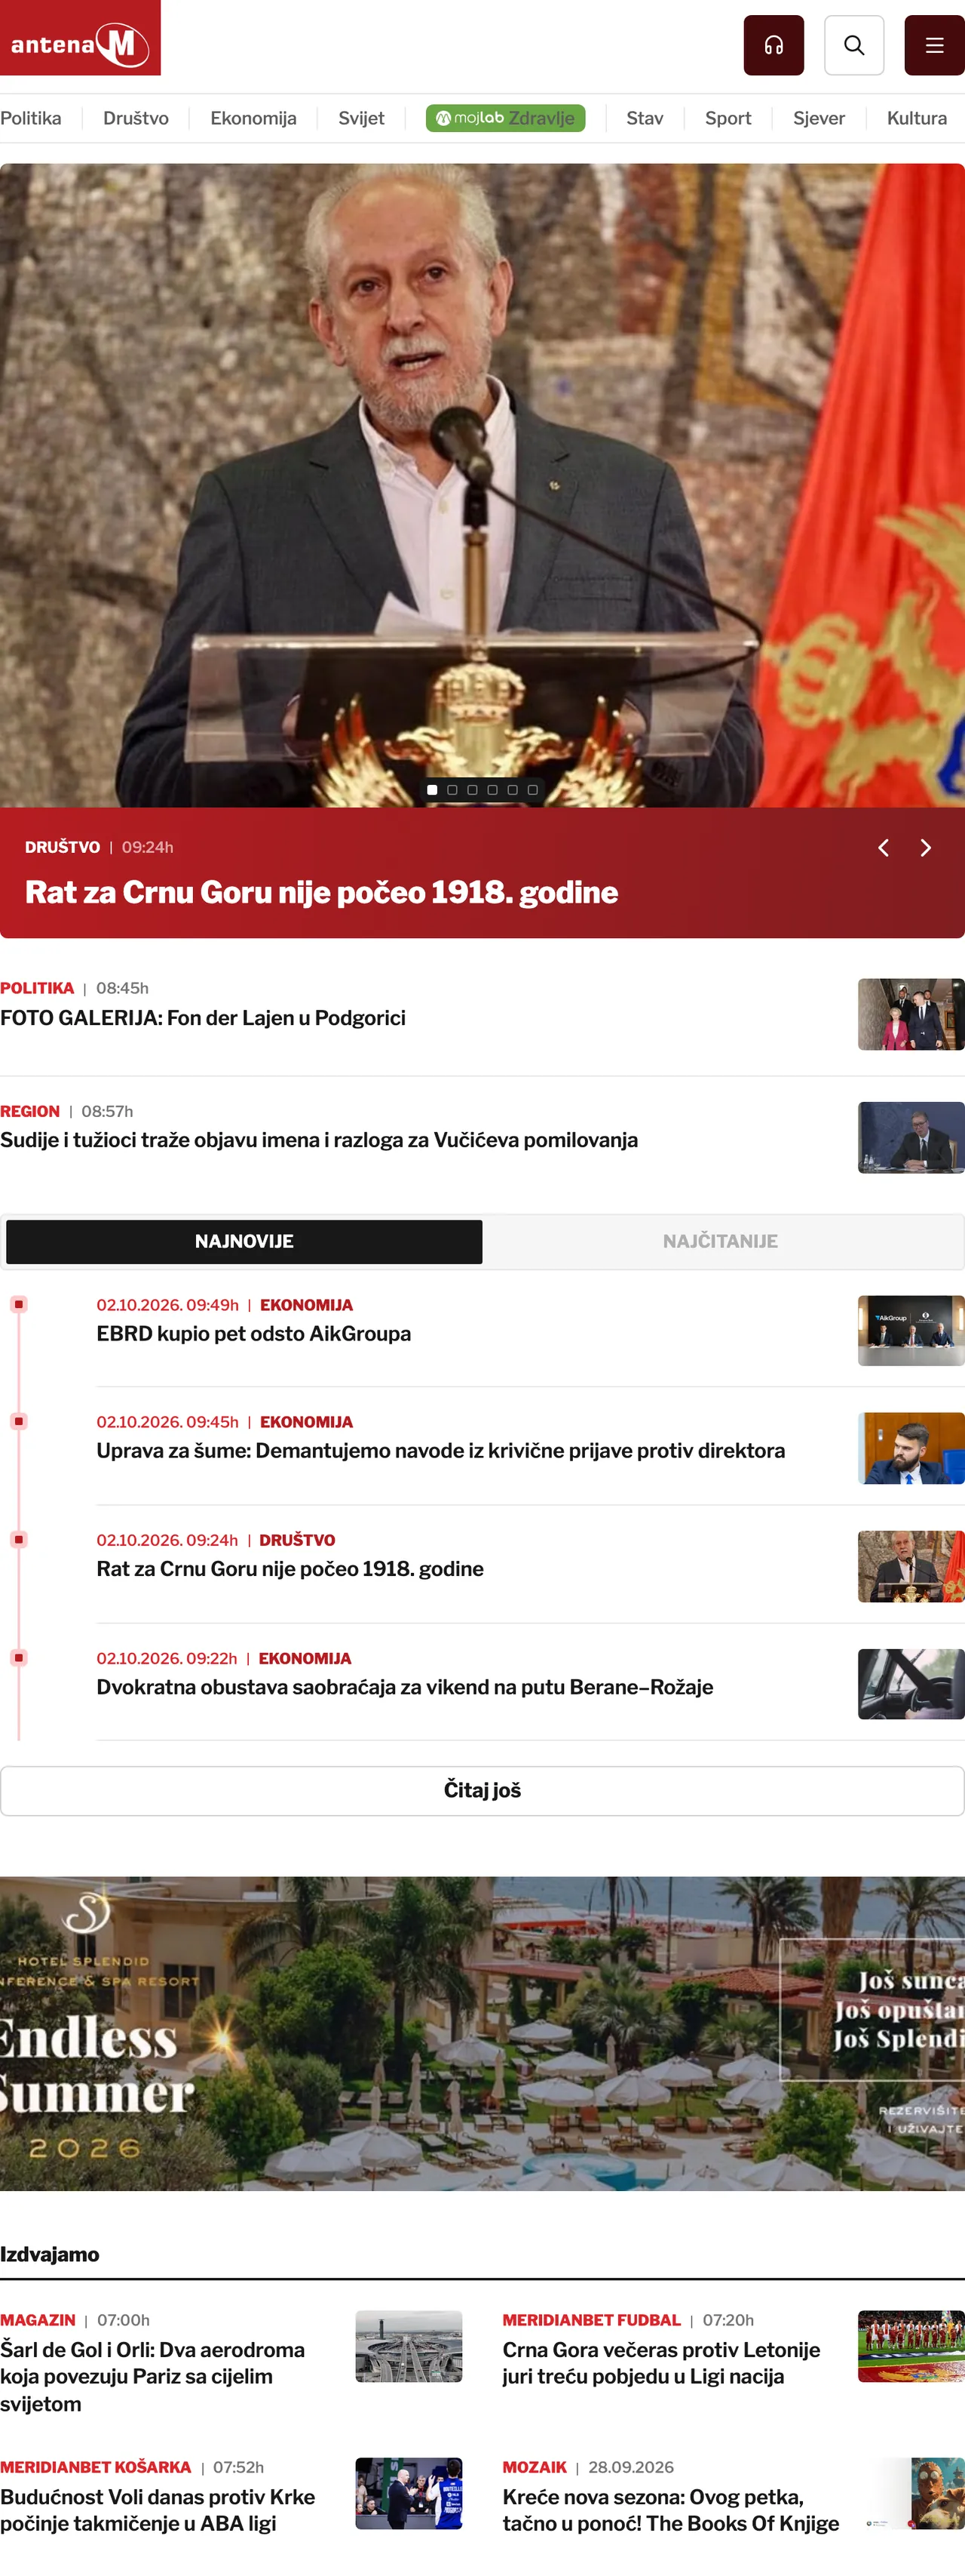Switch to the NAJNOVIJE tab
Screen dimensions: 965x2576
244,1241
